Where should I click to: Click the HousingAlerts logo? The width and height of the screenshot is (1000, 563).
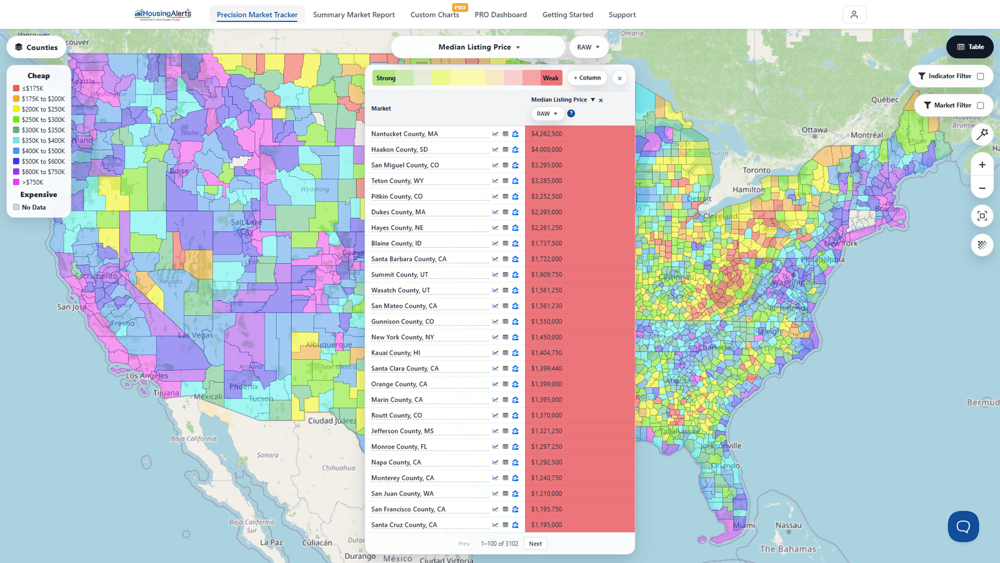click(163, 14)
